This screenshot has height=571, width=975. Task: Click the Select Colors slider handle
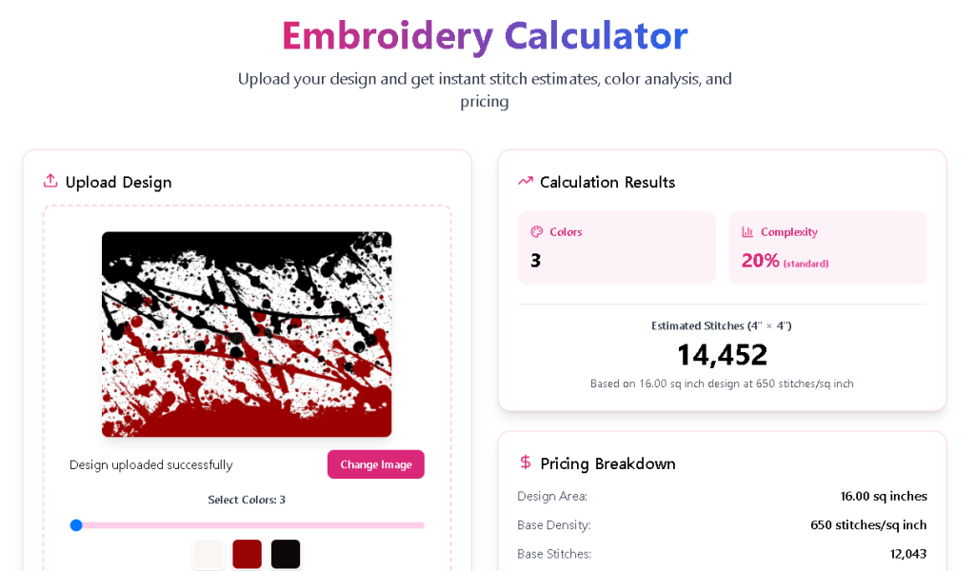76,524
